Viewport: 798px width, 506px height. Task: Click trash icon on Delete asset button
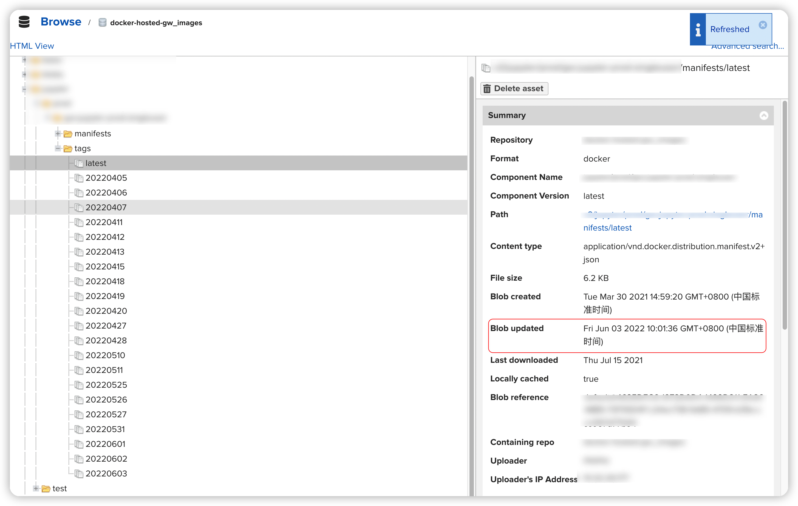tap(487, 89)
